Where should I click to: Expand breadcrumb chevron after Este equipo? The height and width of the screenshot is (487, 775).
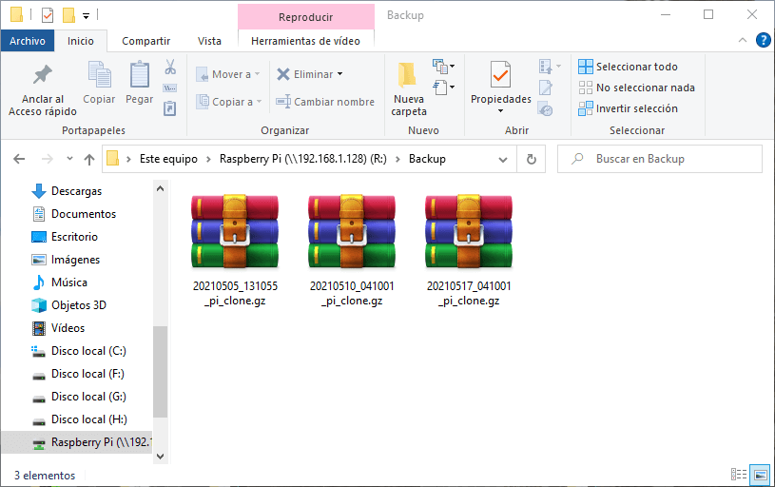(208, 159)
